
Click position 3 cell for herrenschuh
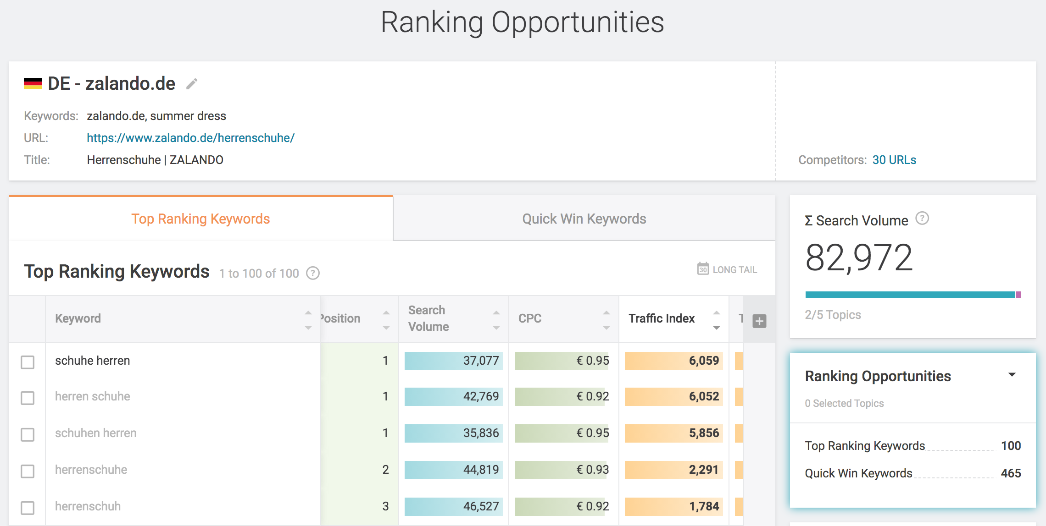coord(360,506)
